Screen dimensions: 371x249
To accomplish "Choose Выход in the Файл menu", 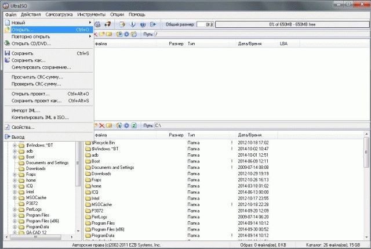I will point(49,137).
